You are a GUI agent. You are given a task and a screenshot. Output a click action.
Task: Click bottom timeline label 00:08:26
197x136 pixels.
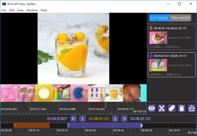tap(147, 130)
